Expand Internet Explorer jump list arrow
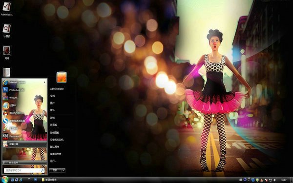The image size is (293, 183). 44,82
